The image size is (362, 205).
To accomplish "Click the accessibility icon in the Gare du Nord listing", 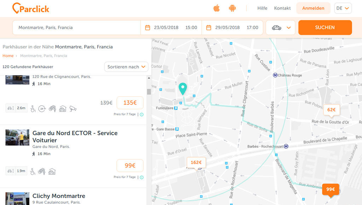I will coord(33,171).
